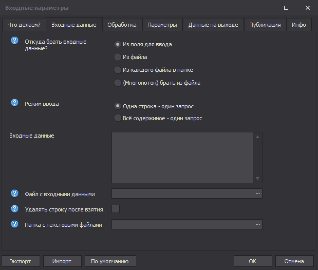Image resolution: width=318 pixels, height=270 pixels.
Task: Select (Многопоток) брать из файла option
Action: click(117, 83)
